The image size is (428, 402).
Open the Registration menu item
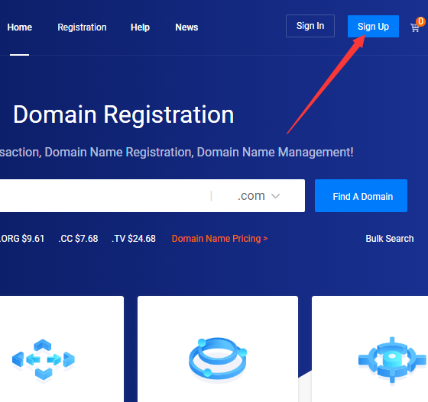click(82, 27)
